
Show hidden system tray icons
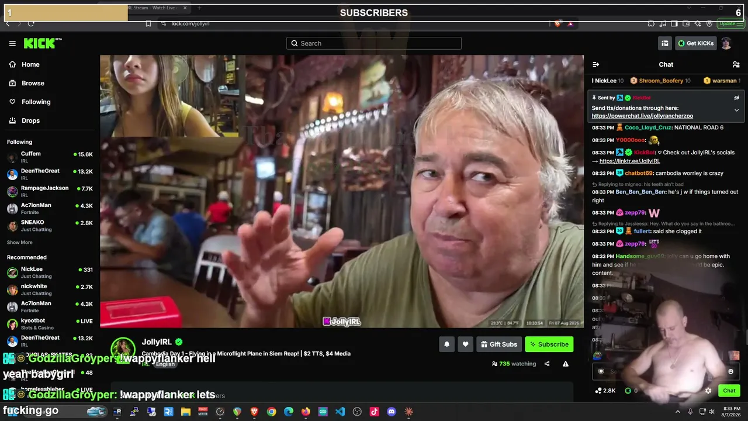pyautogui.click(x=678, y=412)
